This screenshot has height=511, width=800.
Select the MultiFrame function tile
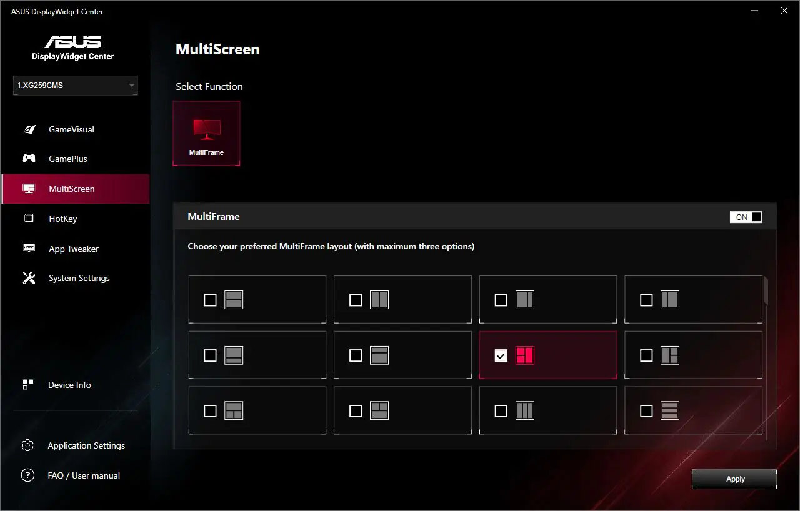(x=206, y=134)
